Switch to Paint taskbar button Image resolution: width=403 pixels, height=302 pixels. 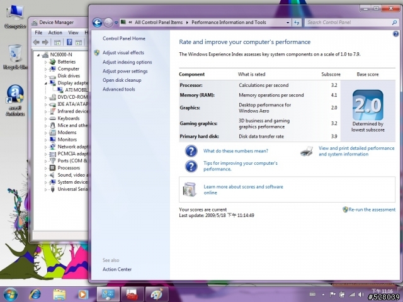tap(157, 294)
